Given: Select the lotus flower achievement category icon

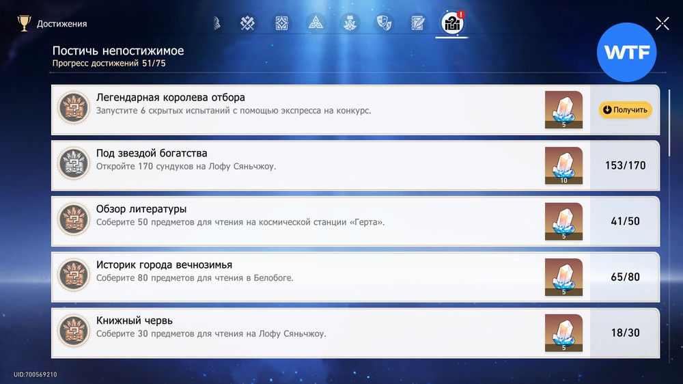Looking at the screenshot, I should point(350,23).
